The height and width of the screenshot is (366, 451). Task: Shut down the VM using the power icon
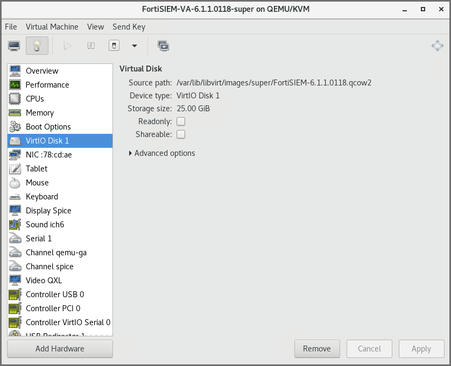click(x=114, y=46)
